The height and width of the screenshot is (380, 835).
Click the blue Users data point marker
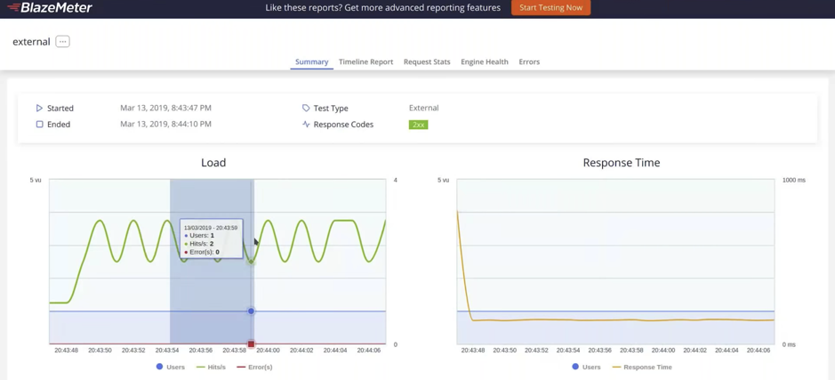pos(251,311)
